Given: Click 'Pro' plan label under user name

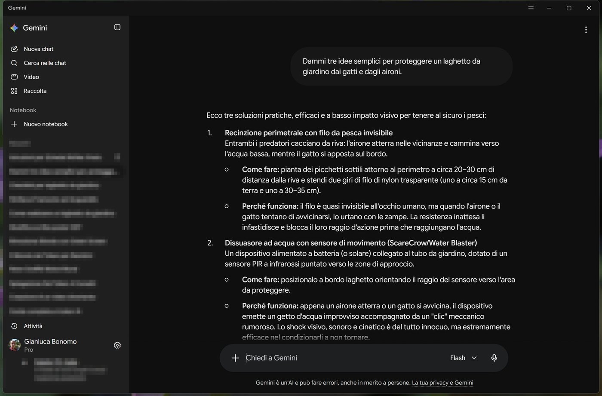Looking at the screenshot, I should [x=29, y=350].
